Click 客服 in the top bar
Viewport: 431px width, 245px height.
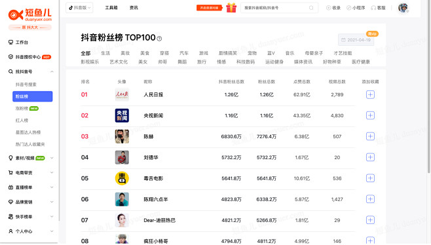click(378, 8)
